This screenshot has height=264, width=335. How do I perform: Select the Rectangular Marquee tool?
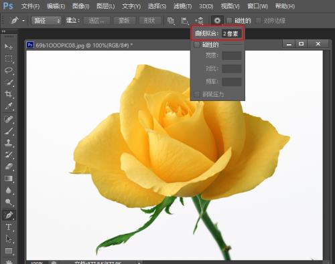pos(9,59)
